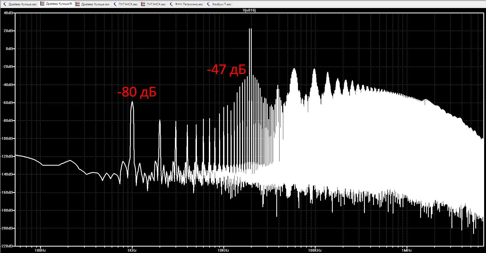Click the -200dB vertical axis label
Image resolution: width=486 pixels, height=253 pixels.
7,228
